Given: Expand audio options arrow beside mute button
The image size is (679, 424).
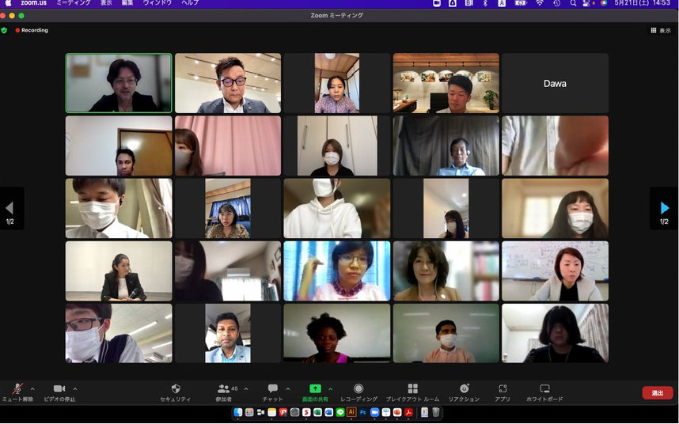Looking at the screenshot, I should click(32, 389).
